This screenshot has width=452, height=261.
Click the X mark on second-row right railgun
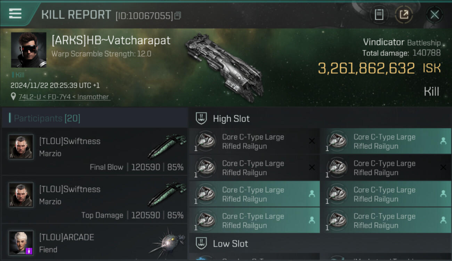(443, 168)
